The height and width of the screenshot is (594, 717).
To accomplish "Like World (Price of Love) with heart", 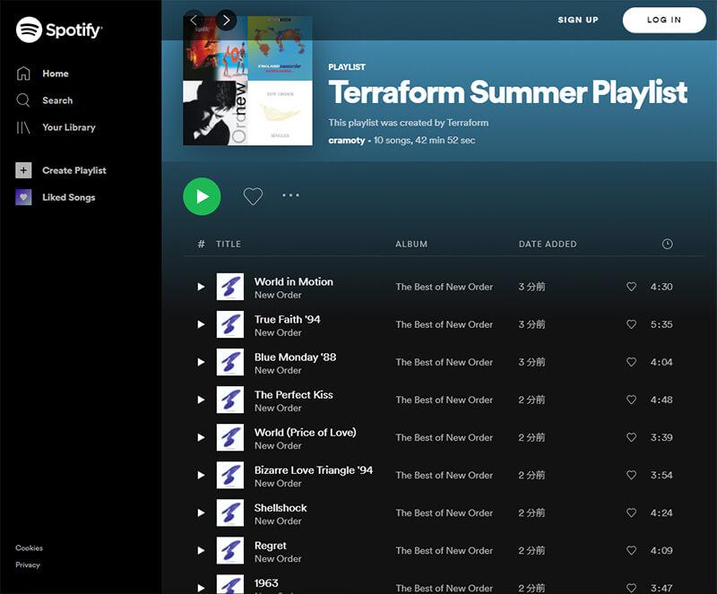I will click(x=631, y=437).
